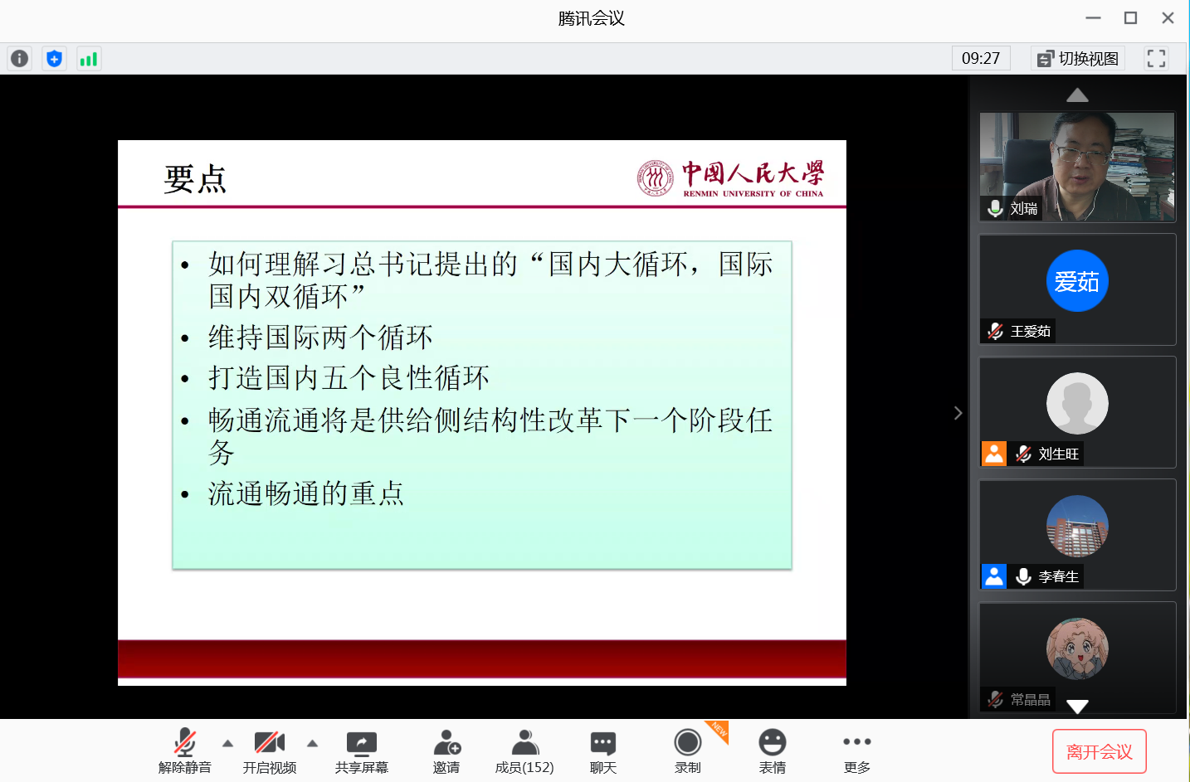Viewport: 1190px width, 782px height.
Task: Open the 邀请 invite icon
Action: click(446, 751)
